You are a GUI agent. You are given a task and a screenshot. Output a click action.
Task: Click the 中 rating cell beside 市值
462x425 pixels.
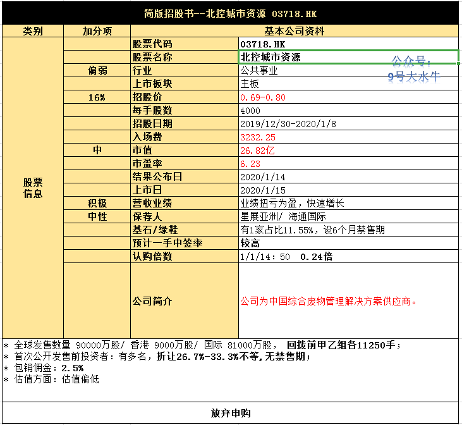pos(97,150)
